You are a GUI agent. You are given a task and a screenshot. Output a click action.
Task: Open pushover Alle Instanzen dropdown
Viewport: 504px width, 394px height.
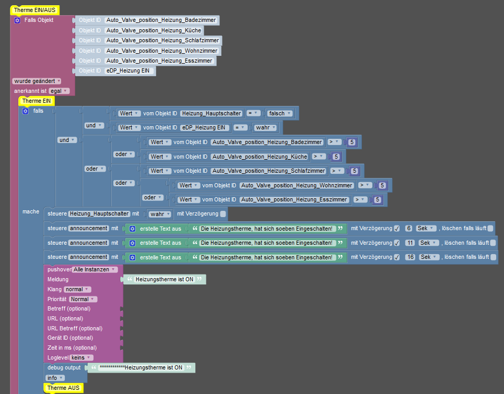(x=95, y=269)
